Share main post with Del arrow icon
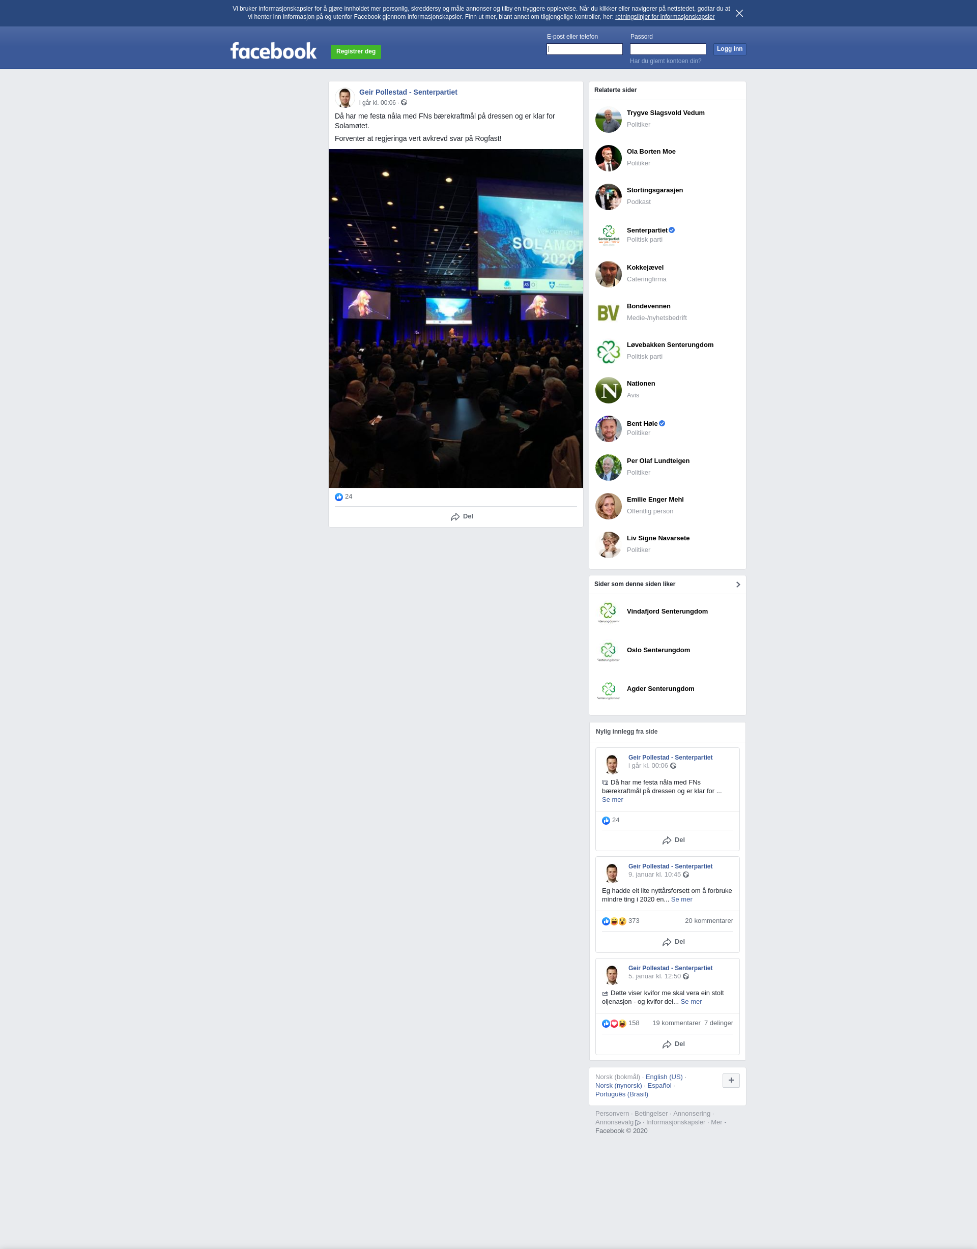This screenshot has height=1249, width=977. (x=455, y=517)
